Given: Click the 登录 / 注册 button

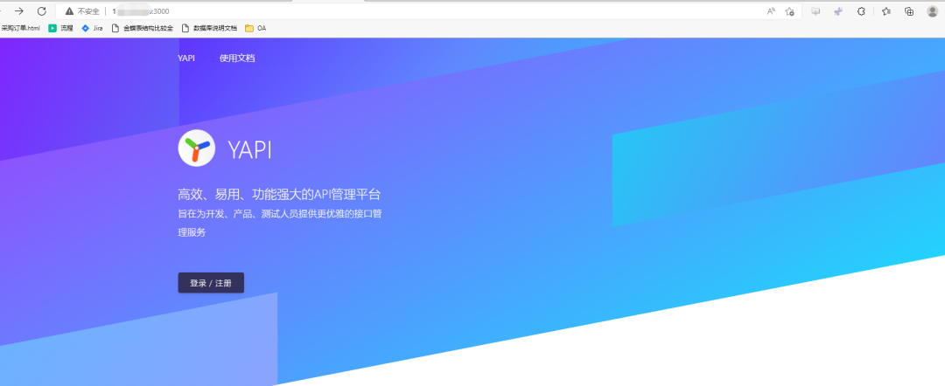Looking at the screenshot, I should coord(211,283).
